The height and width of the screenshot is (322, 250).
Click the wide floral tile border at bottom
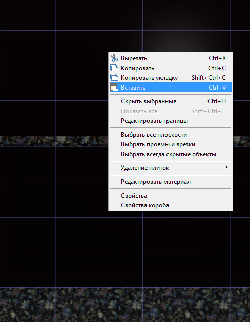125,305
